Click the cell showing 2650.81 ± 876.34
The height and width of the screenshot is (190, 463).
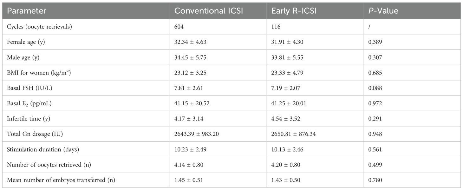294,134
